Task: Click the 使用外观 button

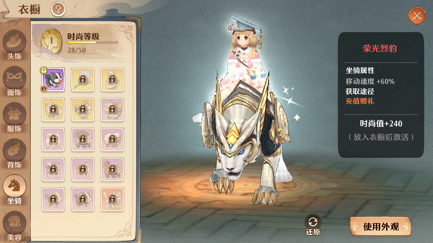Action: pos(381,226)
